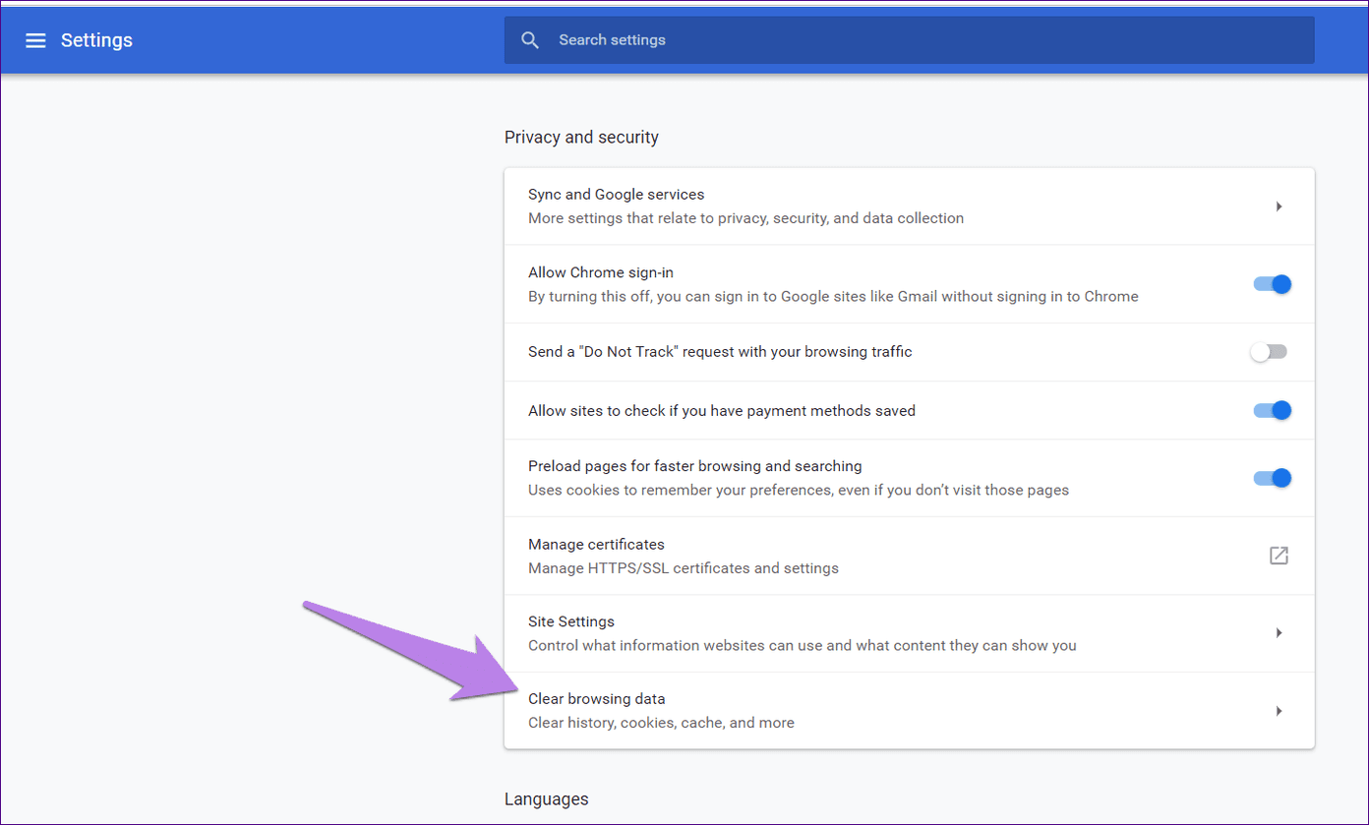
Task: Click 'Control what information websites can use' text
Action: 803,645
